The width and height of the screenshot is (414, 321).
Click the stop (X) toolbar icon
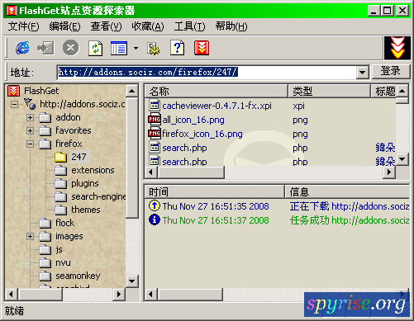(x=70, y=48)
